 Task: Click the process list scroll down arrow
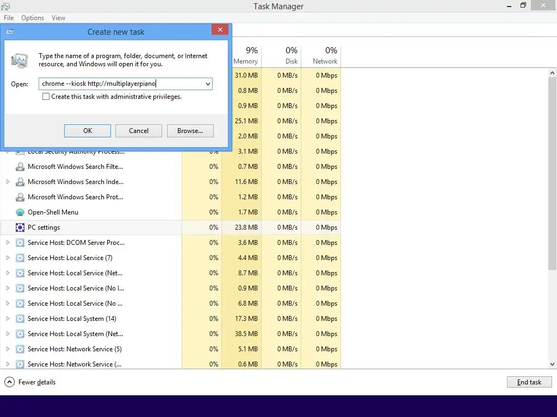coord(552,364)
